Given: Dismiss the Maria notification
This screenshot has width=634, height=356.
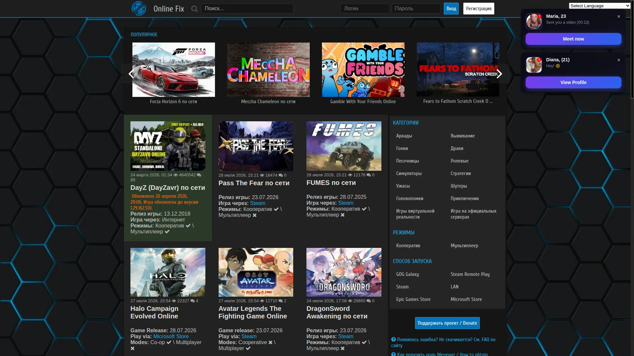Looking at the screenshot, I should click(619, 16).
